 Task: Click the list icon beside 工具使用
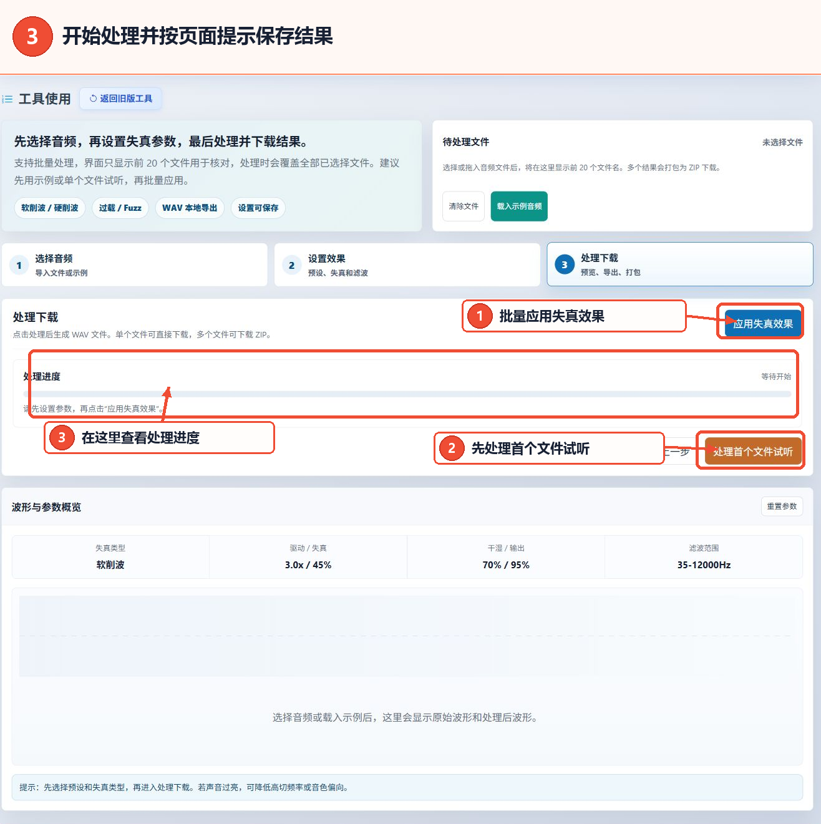7,99
